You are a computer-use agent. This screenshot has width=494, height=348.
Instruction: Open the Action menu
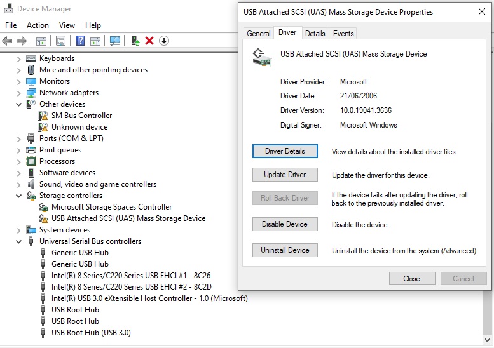pyautogui.click(x=38, y=25)
